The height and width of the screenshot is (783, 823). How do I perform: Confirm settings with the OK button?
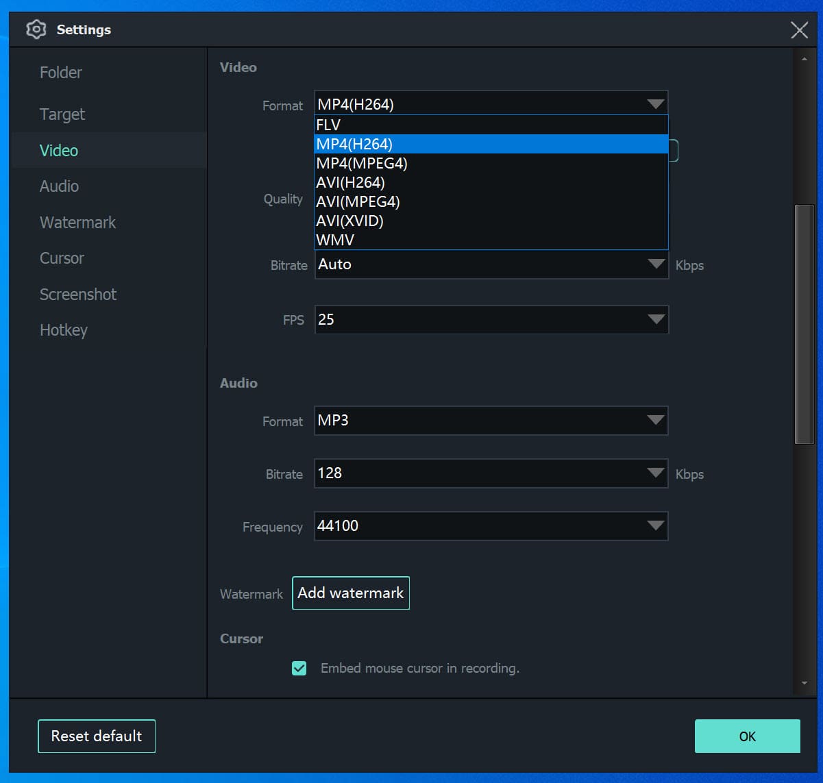point(747,736)
